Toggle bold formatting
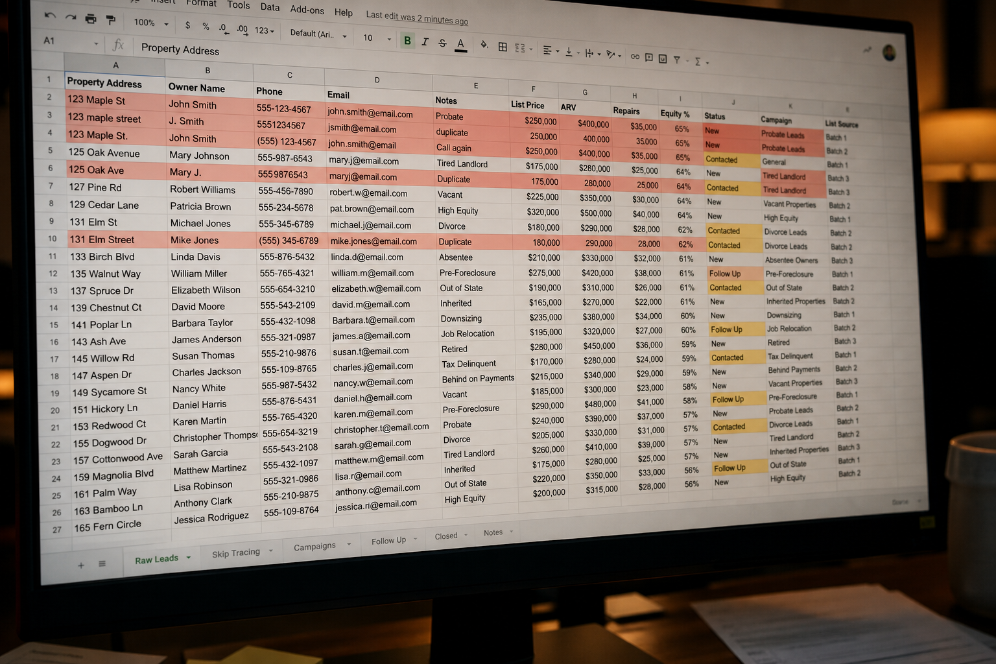Viewport: 996px width, 664px height. click(x=407, y=40)
